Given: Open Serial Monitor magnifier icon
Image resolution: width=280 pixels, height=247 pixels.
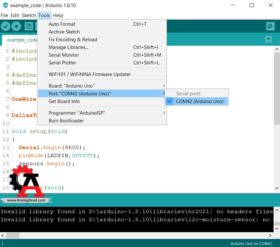Looking at the screenshot, I should (x=270, y=26).
